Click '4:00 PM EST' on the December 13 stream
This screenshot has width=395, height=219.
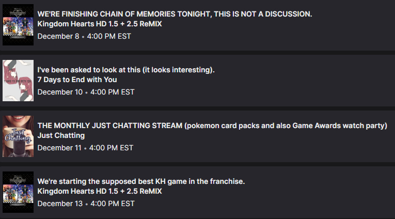click(113, 204)
